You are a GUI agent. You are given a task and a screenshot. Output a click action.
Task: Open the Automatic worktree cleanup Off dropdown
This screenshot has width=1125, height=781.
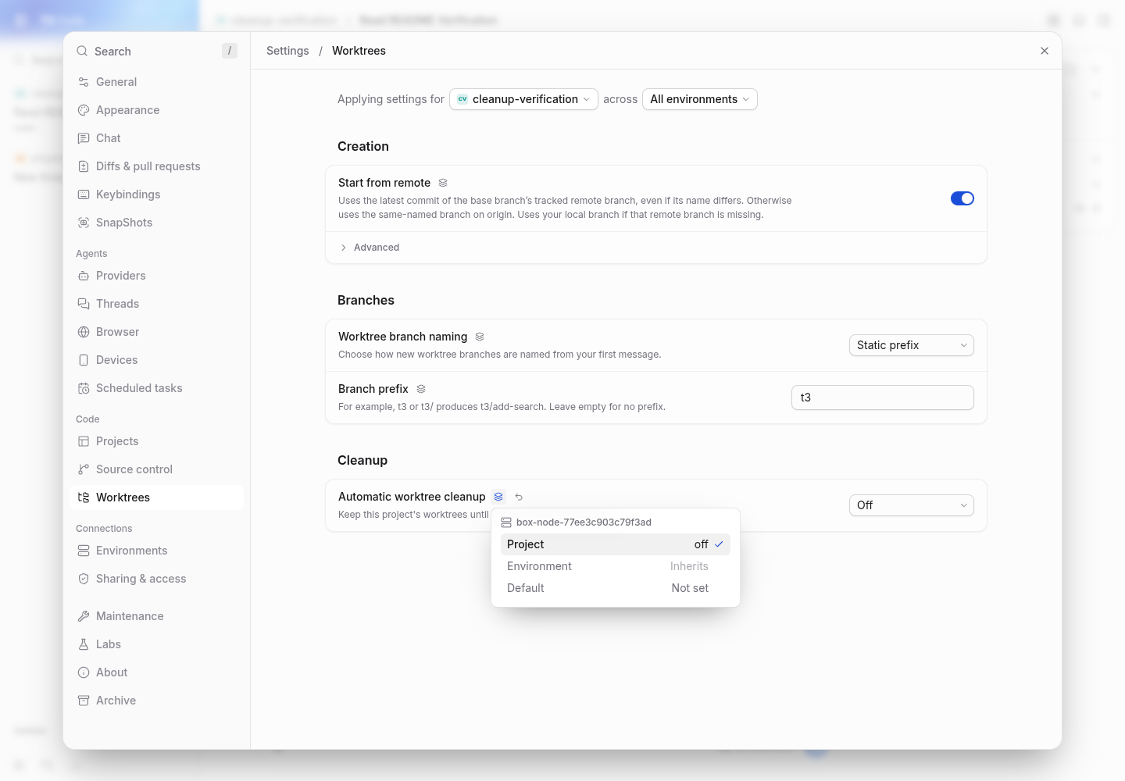click(912, 505)
